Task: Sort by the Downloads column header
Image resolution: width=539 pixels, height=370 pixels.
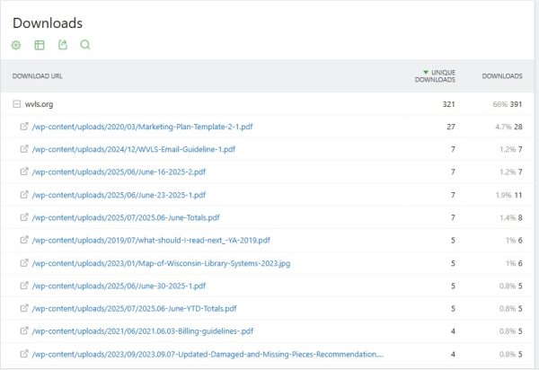Action: (502, 76)
